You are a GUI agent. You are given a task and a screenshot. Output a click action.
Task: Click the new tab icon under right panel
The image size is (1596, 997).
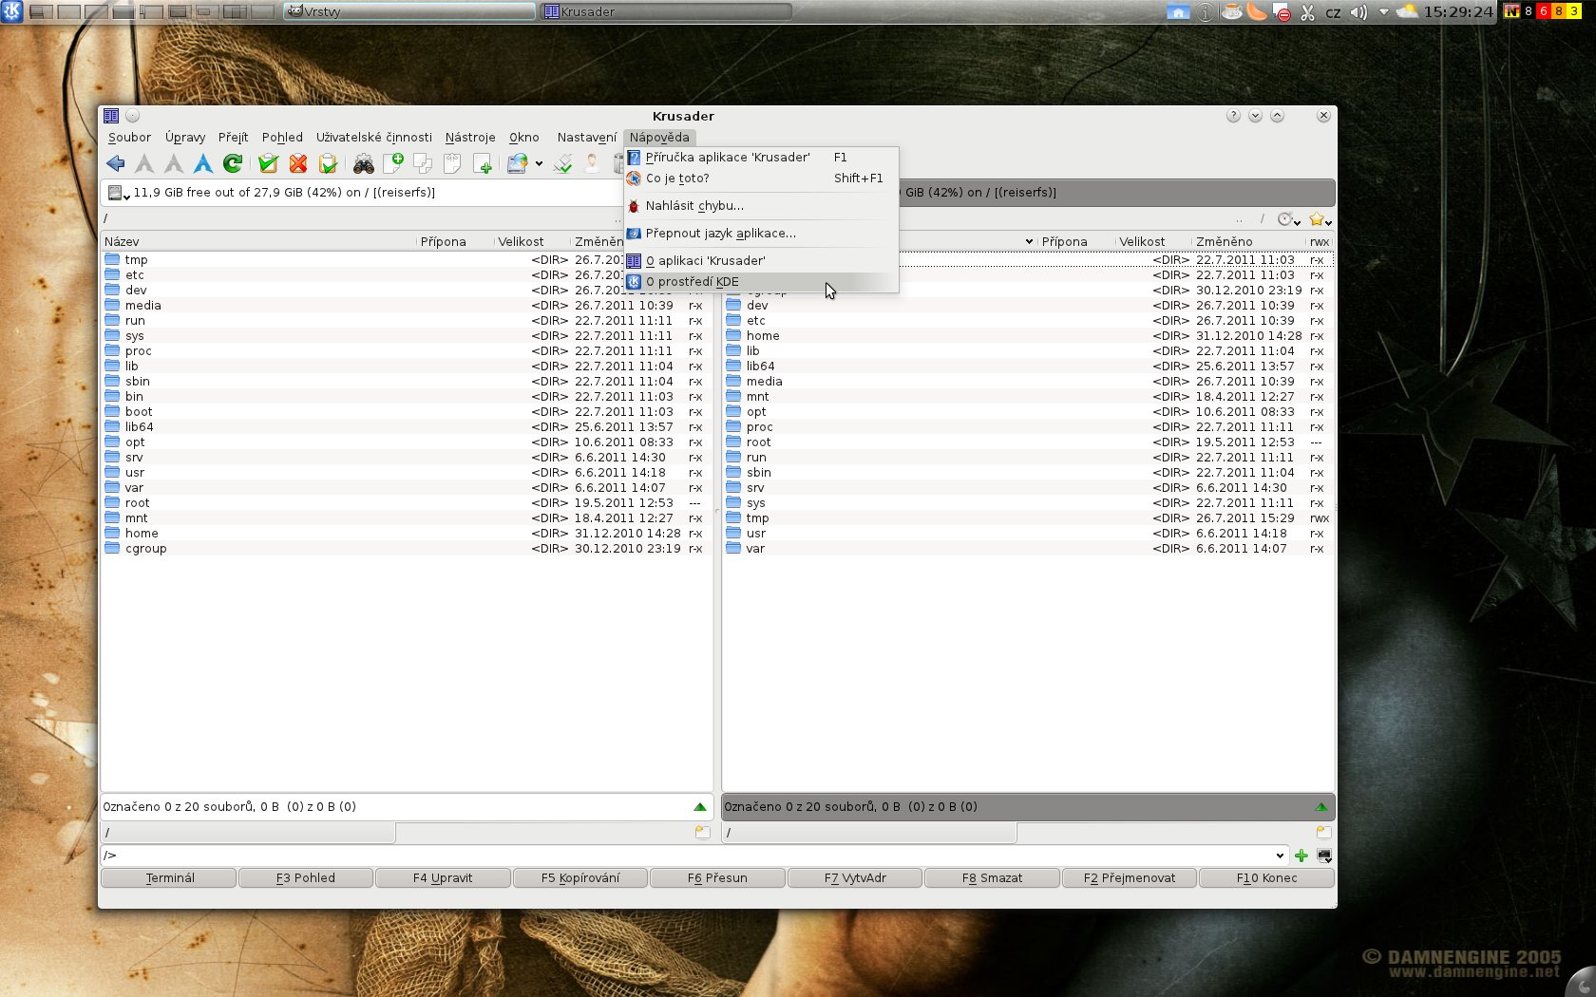pyautogui.click(x=1323, y=833)
